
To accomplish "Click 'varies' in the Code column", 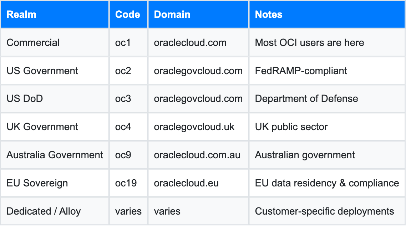I will point(128,211).
